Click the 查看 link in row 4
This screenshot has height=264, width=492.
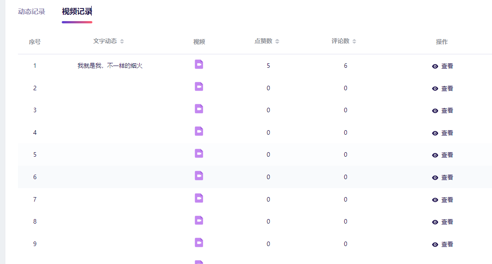(447, 133)
